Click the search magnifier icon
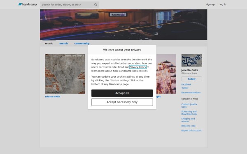The image size is (247, 154). pyautogui.click(x=96, y=5)
